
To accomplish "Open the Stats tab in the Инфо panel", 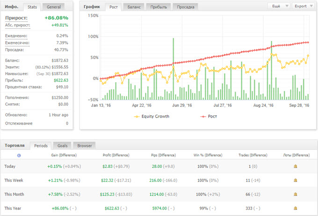I will [32, 7].
